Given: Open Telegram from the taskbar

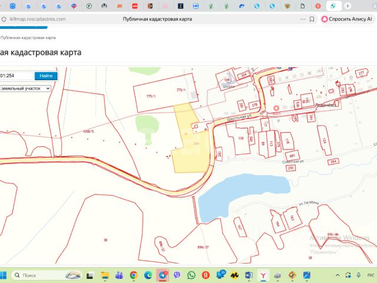Looking at the screenshot, I should [163, 275].
